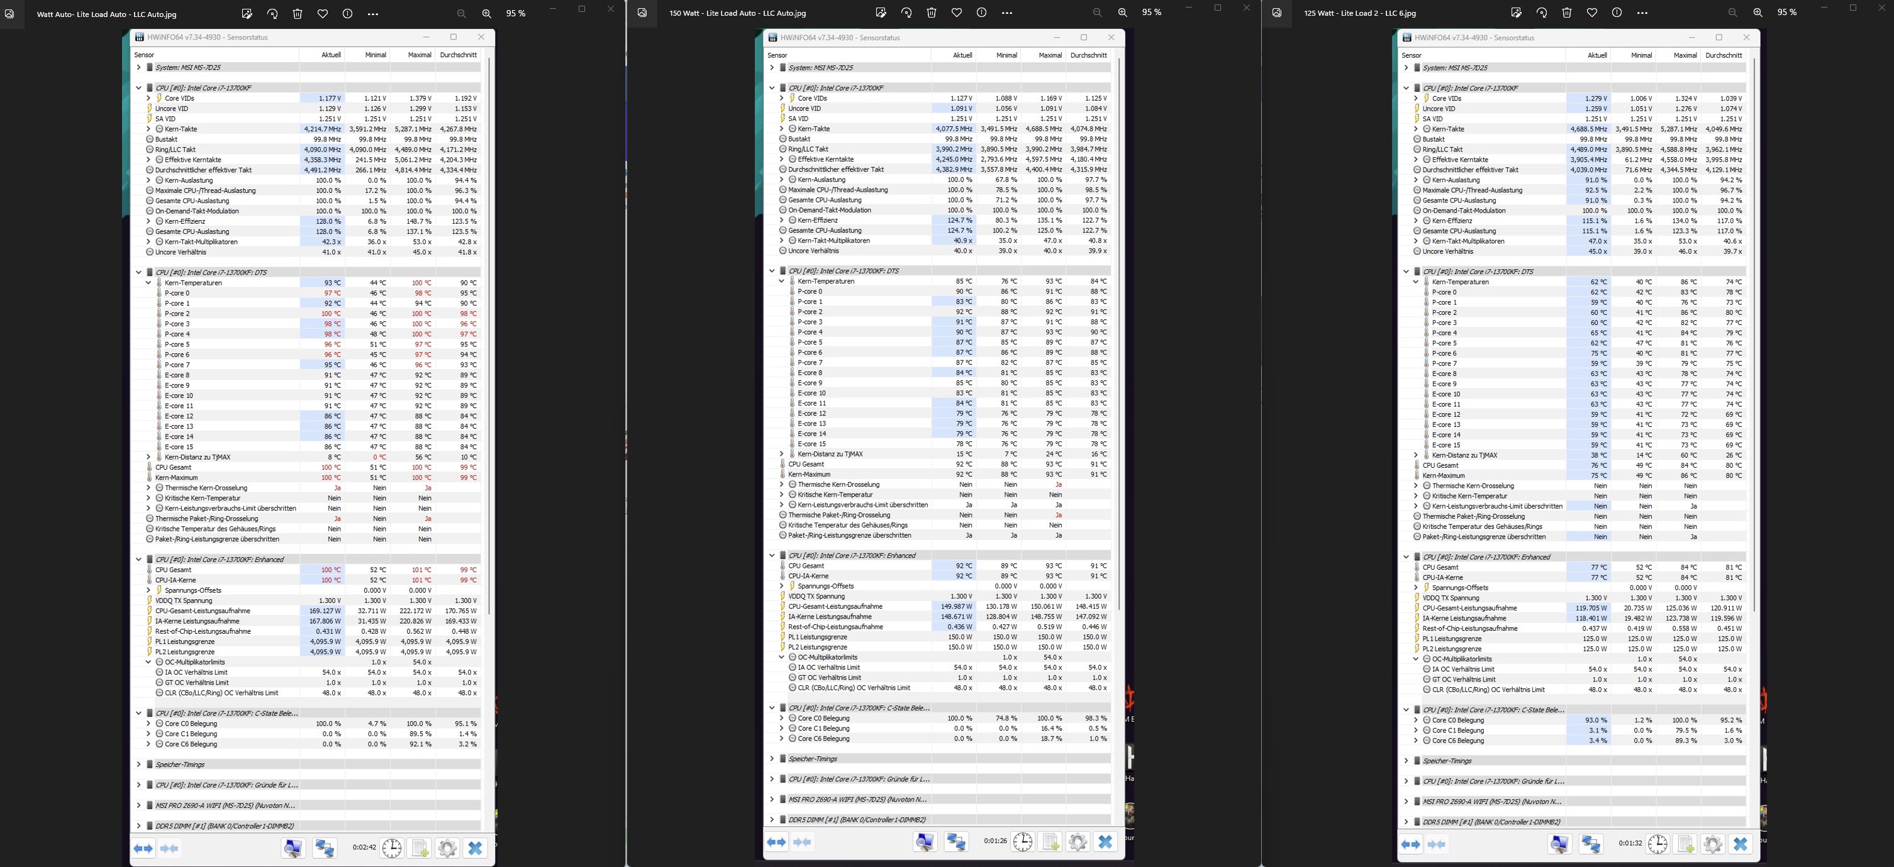Click the info icon for 150 Watt photo
The width and height of the screenshot is (1894, 867).
coord(981,13)
